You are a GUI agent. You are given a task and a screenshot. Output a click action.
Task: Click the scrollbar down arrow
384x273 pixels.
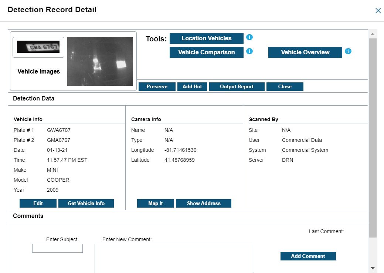pos(373,268)
